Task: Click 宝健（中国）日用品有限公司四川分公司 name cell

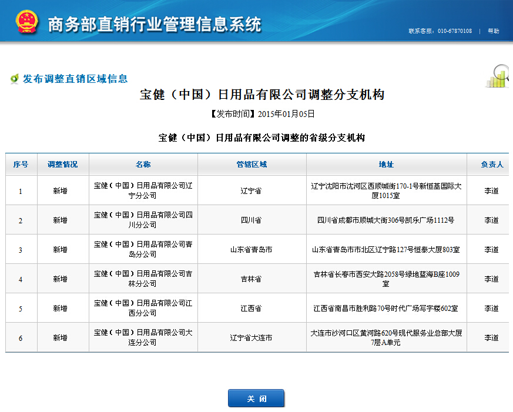Action: point(143,220)
